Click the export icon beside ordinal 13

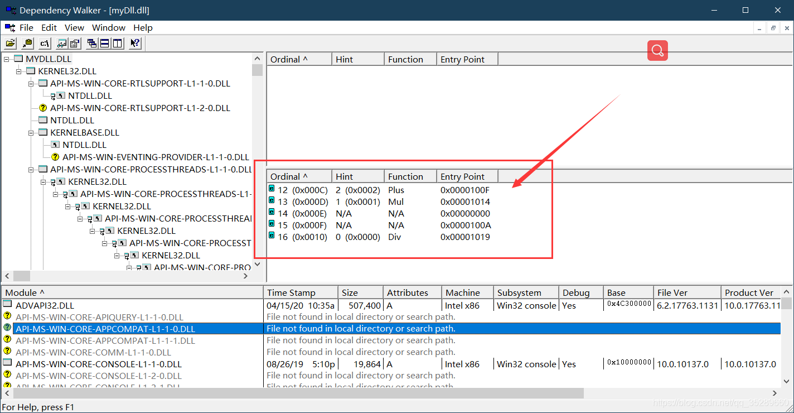(272, 200)
